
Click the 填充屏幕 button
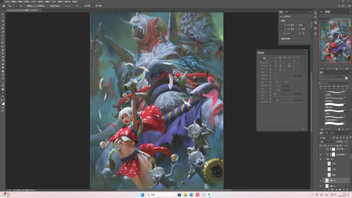(99, 6)
